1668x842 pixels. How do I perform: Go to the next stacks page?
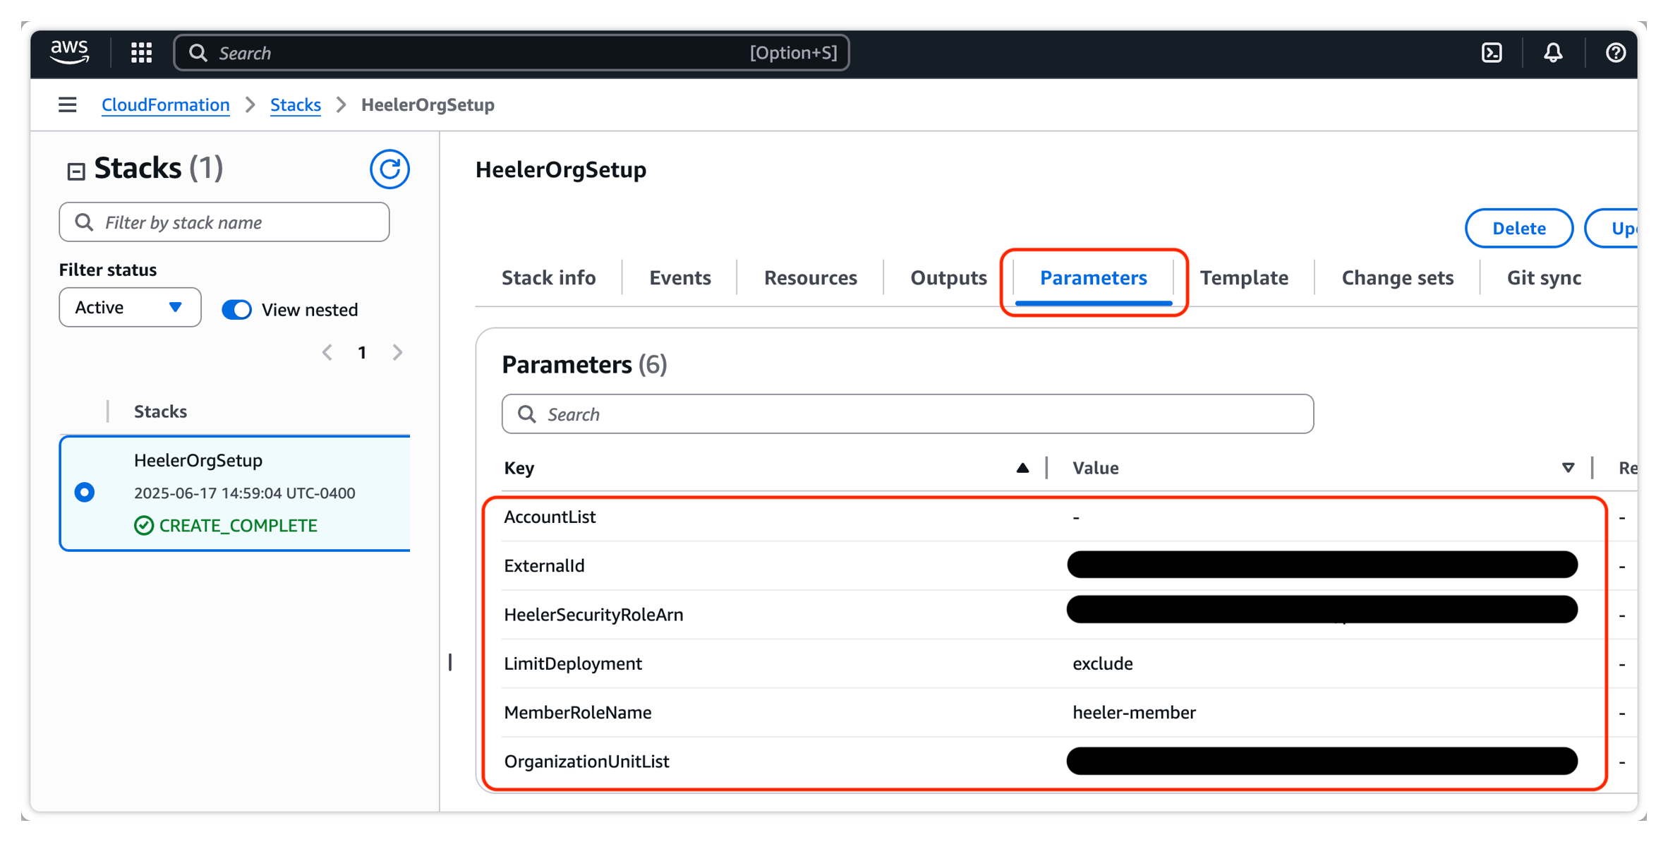397,352
